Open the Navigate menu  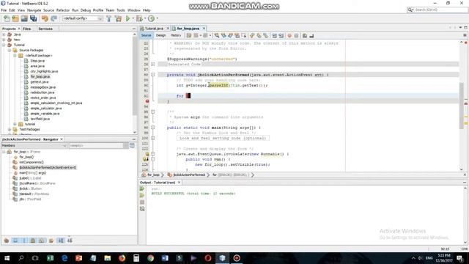coord(34,10)
